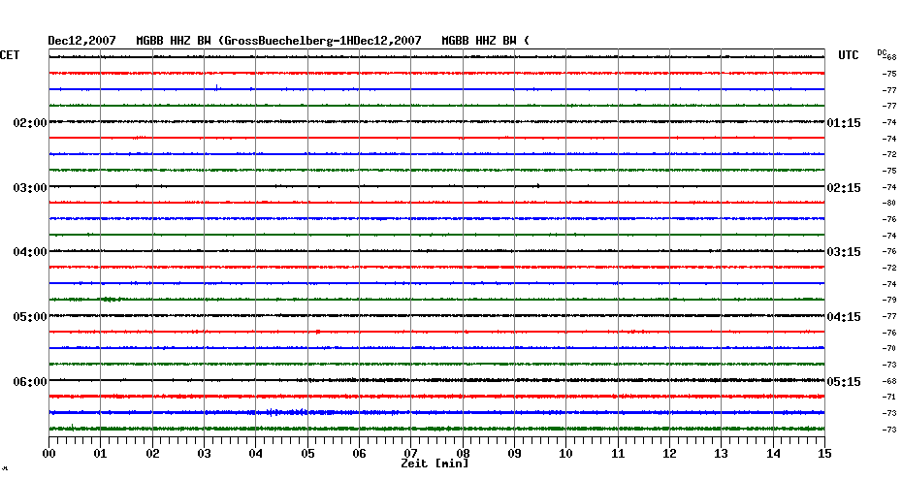Select the 04:00 CET time label
Image resolution: width=902 pixels, height=479 pixels.
(x=30, y=252)
